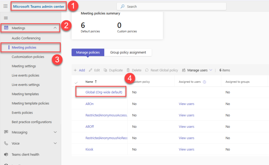Open Customization policies in the sidebar
Screen dimensions: 269x165
click(28, 57)
